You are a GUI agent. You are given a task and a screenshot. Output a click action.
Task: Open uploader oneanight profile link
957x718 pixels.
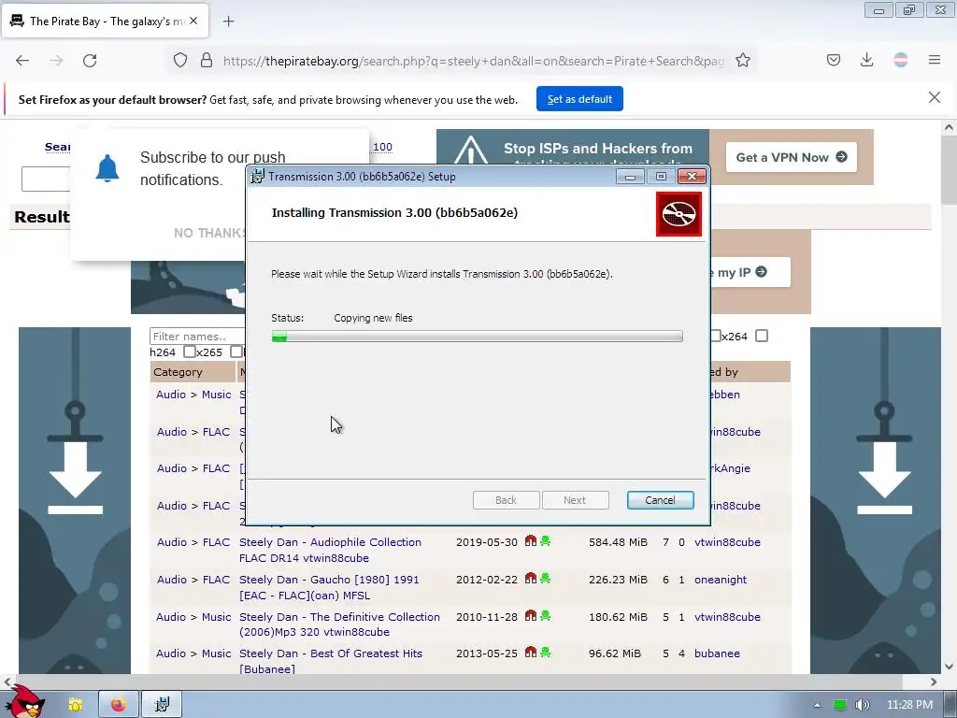(x=721, y=580)
